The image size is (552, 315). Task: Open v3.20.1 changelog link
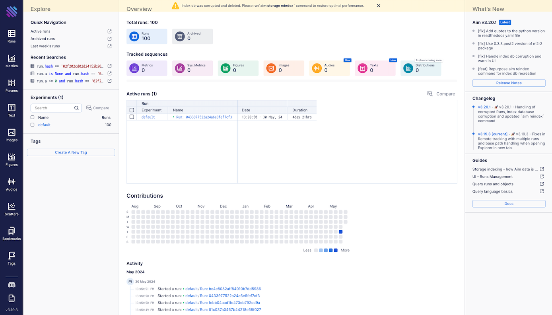pyautogui.click(x=484, y=107)
